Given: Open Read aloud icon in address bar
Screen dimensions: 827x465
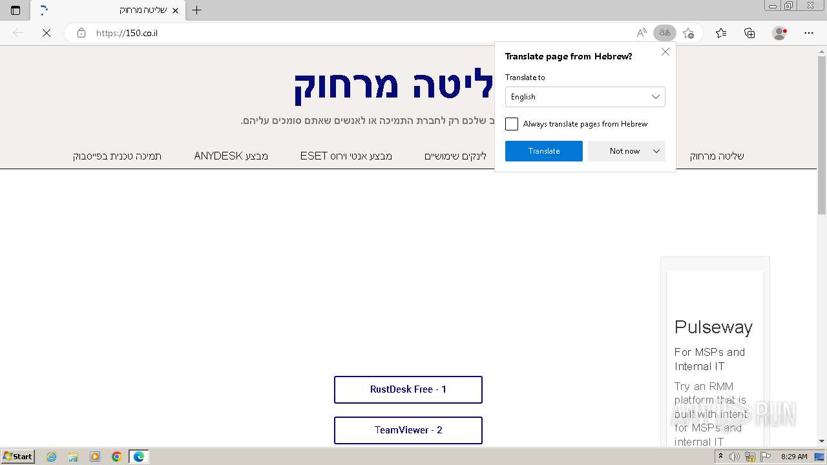Looking at the screenshot, I should tap(642, 33).
